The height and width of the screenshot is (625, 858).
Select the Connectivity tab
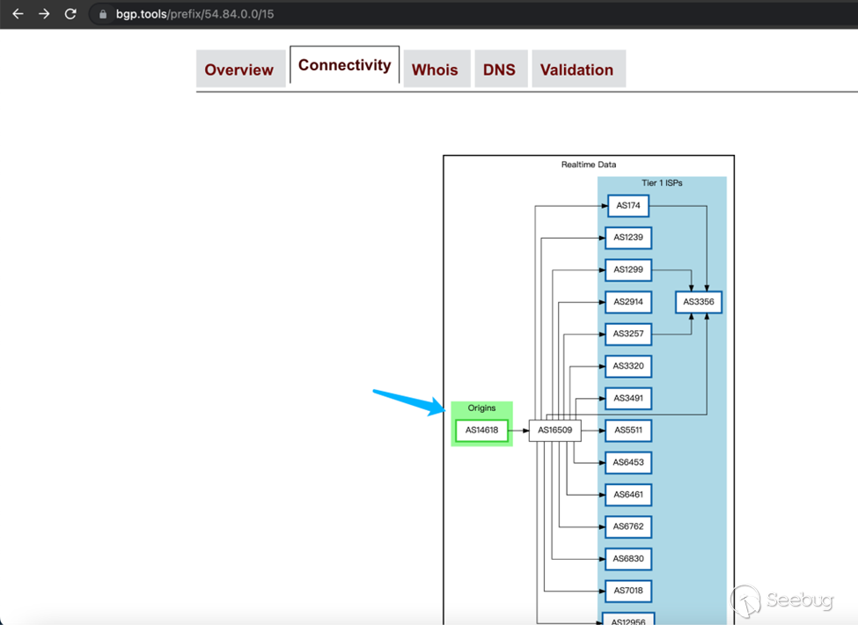[345, 65]
